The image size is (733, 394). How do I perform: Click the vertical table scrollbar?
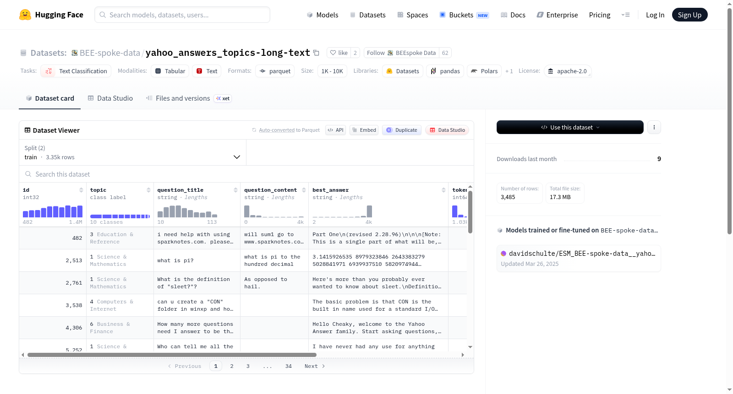pos(470,212)
